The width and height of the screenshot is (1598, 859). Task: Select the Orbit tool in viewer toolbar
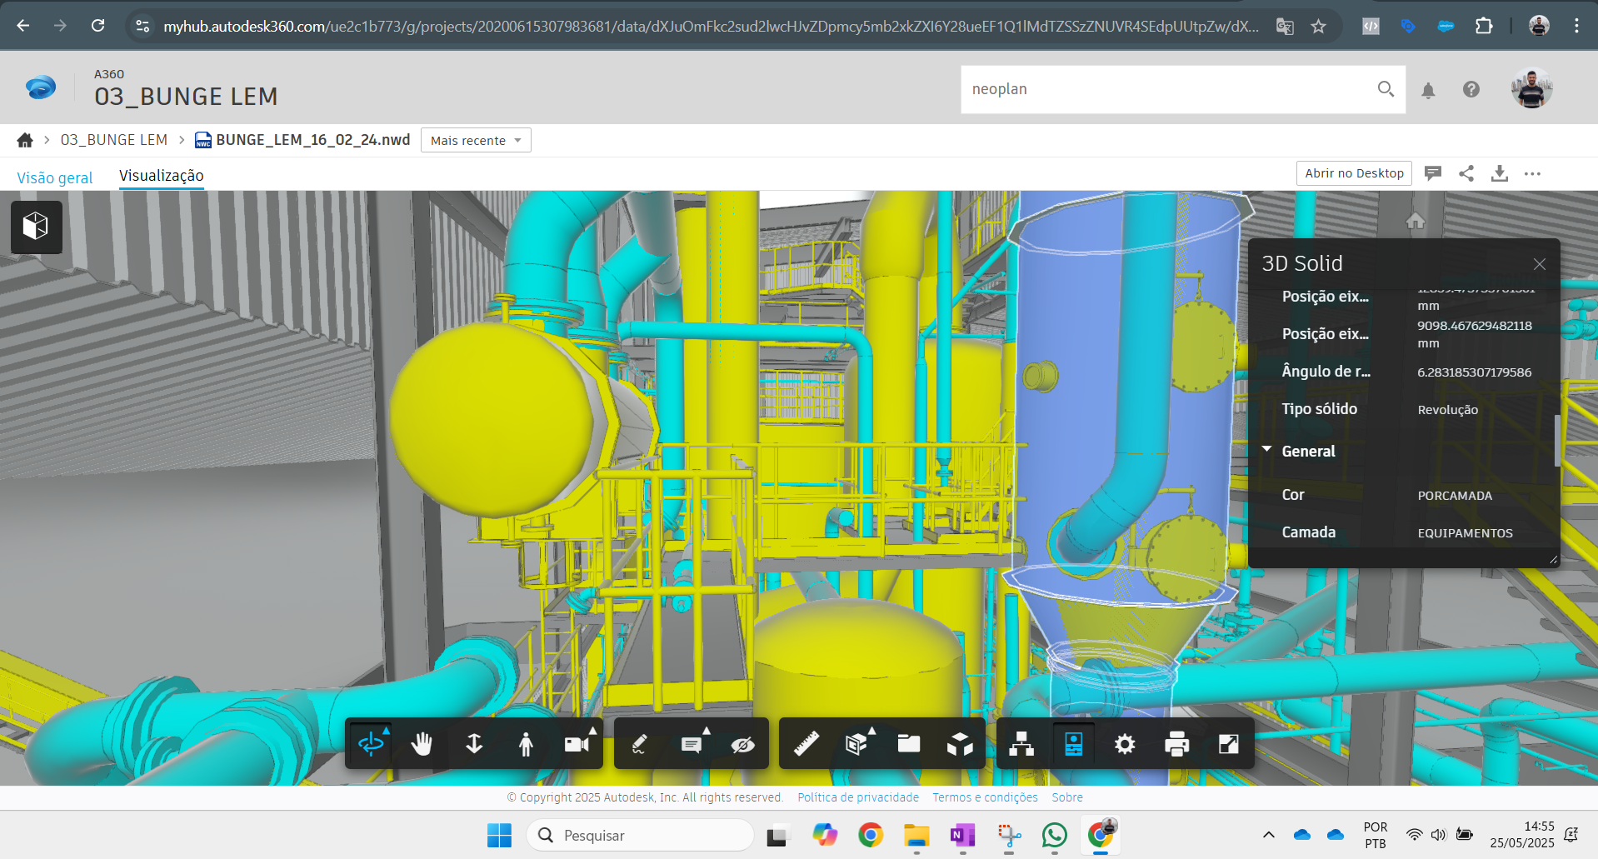pyautogui.click(x=371, y=743)
